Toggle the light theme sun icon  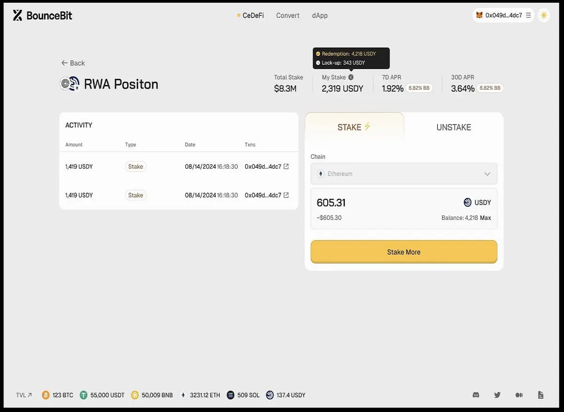coord(544,15)
